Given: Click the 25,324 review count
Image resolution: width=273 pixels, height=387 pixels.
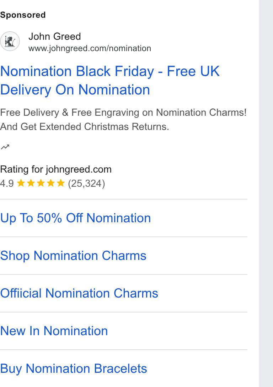Looking at the screenshot, I should [86, 183].
